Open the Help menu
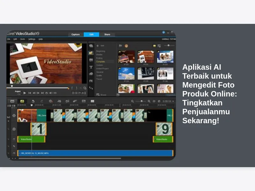Viewport: 255px width, 191px height. tap(40, 39)
